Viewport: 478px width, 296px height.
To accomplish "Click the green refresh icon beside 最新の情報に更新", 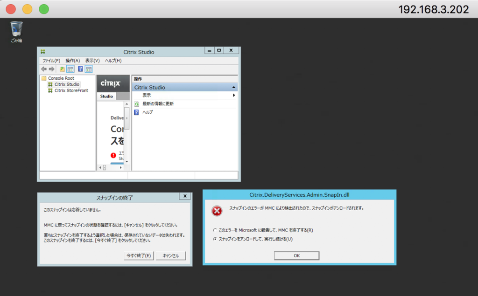I will click(137, 104).
